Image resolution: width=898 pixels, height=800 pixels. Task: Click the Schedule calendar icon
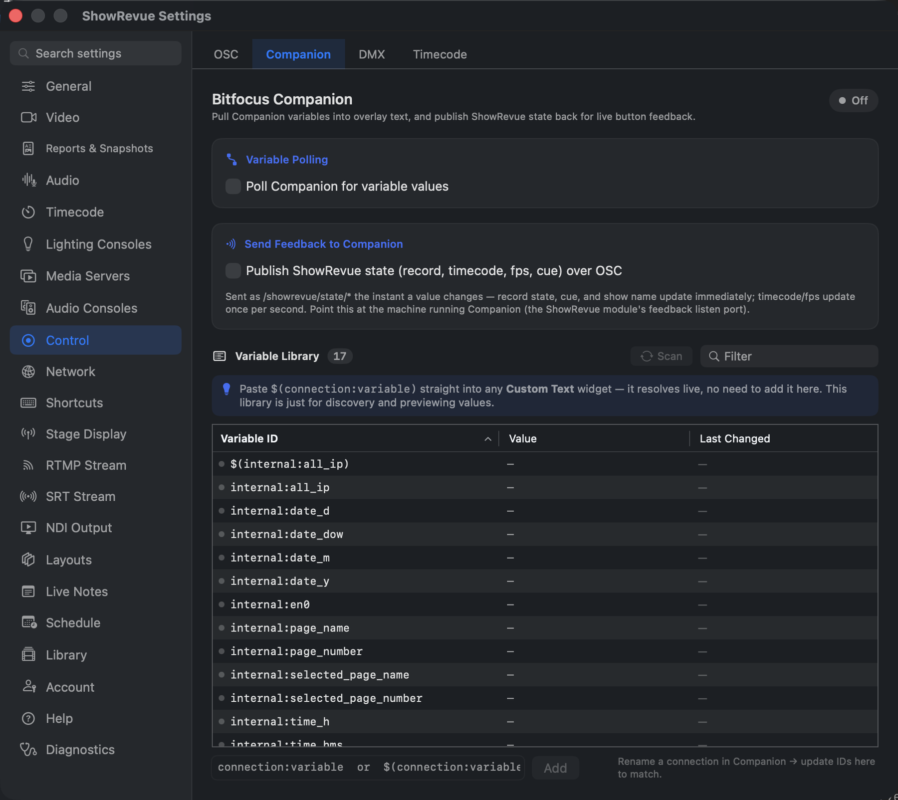point(29,623)
